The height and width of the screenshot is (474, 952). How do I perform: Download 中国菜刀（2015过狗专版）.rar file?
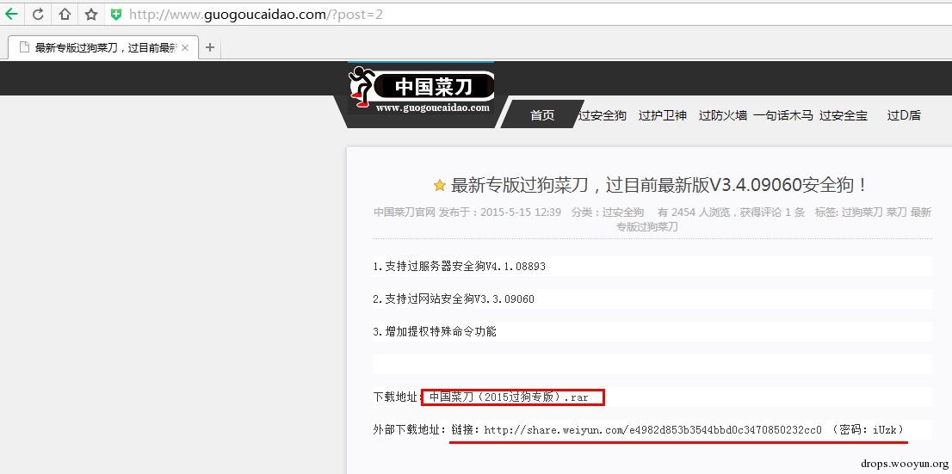(x=509, y=397)
